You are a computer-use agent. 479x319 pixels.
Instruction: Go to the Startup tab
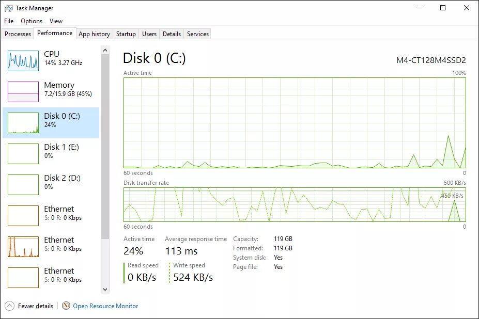pyautogui.click(x=126, y=34)
